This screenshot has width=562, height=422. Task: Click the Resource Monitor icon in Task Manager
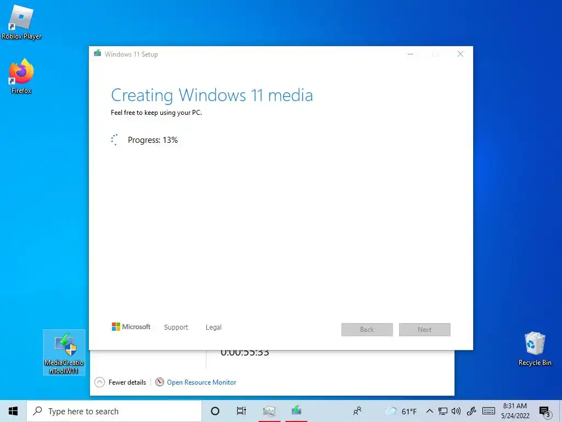tap(160, 382)
